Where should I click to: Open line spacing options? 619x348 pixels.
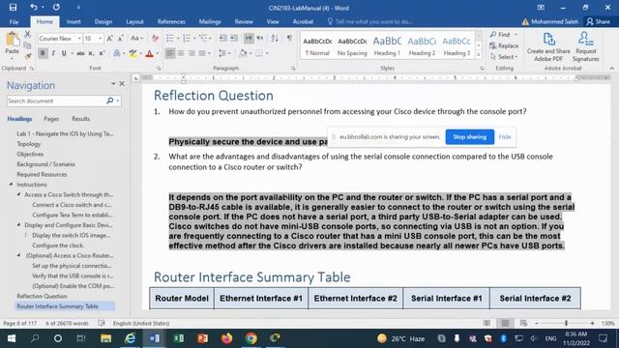pos(223,53)
